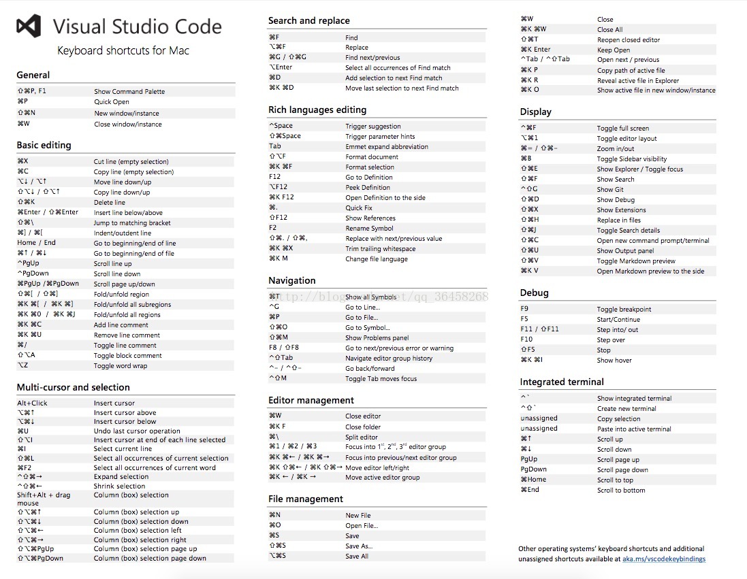747x579 pixels.
Task: Select the 'New window/instance' row
Action: tap(126, 113)
